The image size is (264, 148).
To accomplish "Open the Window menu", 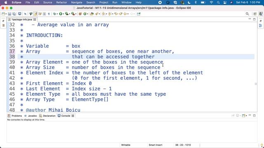I will pyautogui.click(x=127, y=2).
